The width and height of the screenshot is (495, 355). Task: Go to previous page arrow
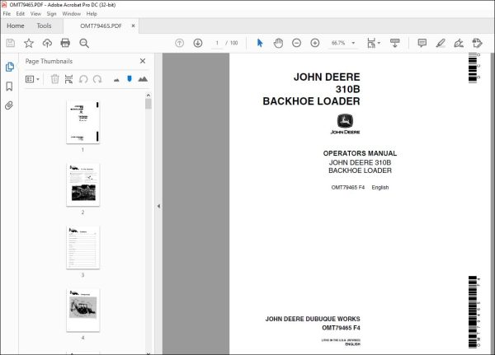[x=179, y=43]
